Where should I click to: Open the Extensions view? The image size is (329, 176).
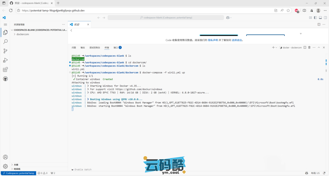point(5,70)
